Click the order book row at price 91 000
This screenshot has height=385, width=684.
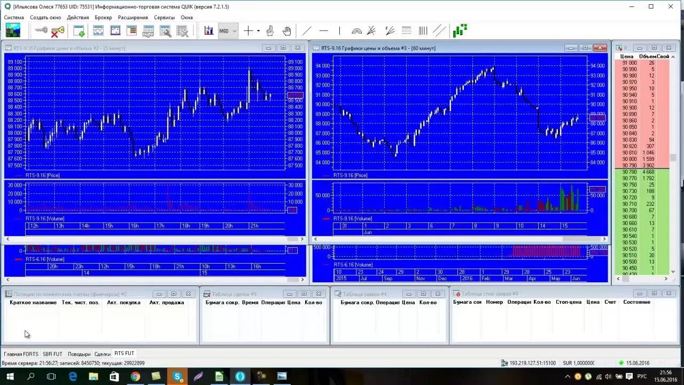(x=642, y=63)
